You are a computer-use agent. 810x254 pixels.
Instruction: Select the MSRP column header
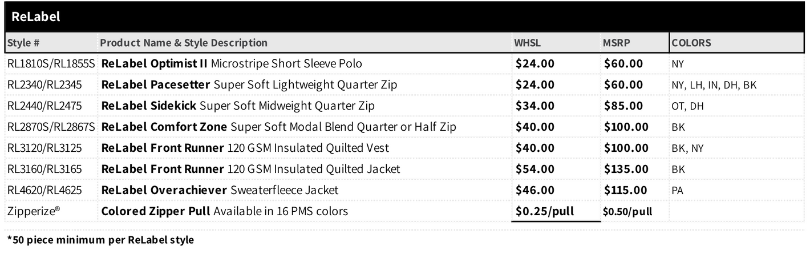pyautogui.click(x=617, y=43)
